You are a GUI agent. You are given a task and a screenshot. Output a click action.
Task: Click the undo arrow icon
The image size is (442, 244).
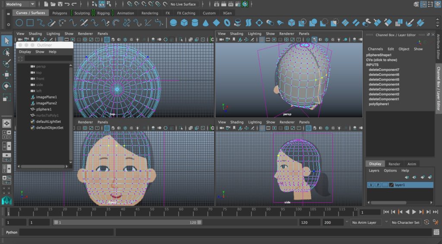tap(67, 4)
